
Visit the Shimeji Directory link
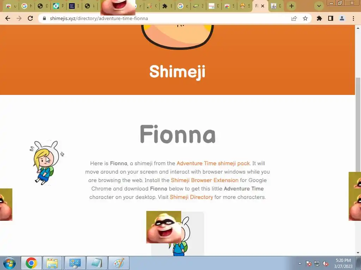pos(191,197)
